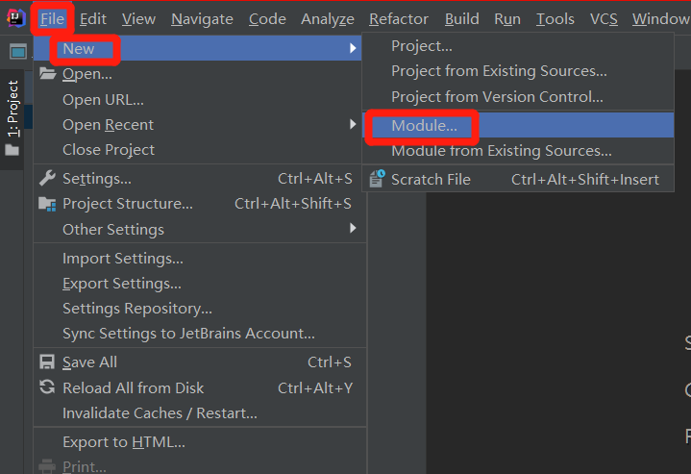This screenshot has height=474, width=691.
Task: Choose Export to HTML... entry
Action: click(x=123, y=442)
